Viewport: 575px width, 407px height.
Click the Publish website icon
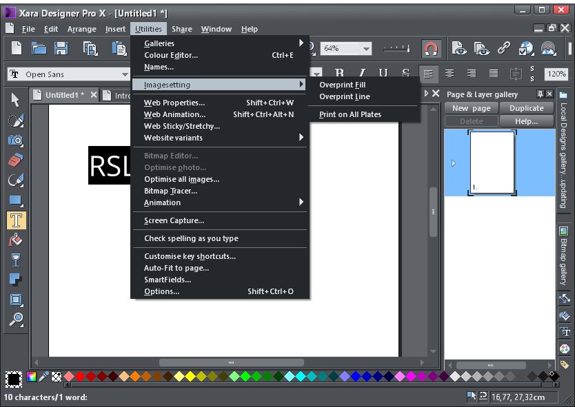click(x=549, y=48)
